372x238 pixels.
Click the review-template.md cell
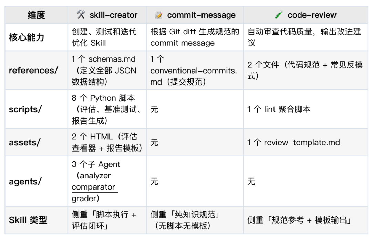pyautogui.click(x=306, y=142)
